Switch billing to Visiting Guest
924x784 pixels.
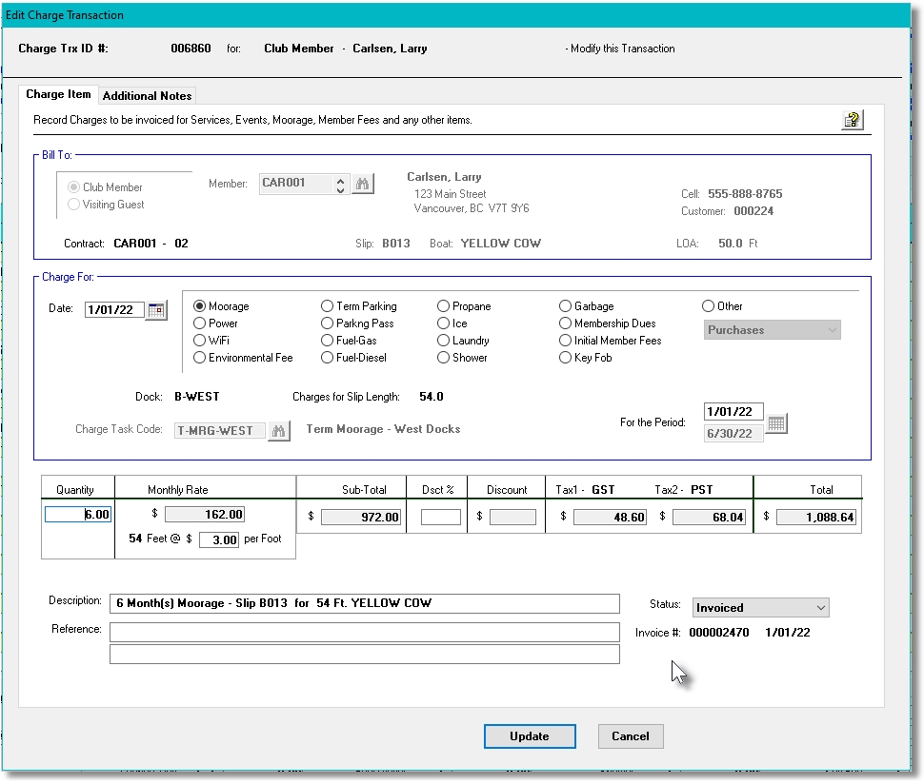point(75,203)
